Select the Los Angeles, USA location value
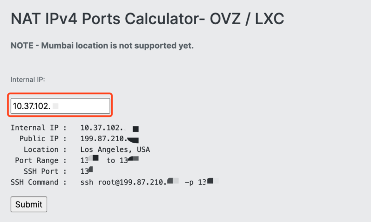371x222 pixels. tap(115, 150)
